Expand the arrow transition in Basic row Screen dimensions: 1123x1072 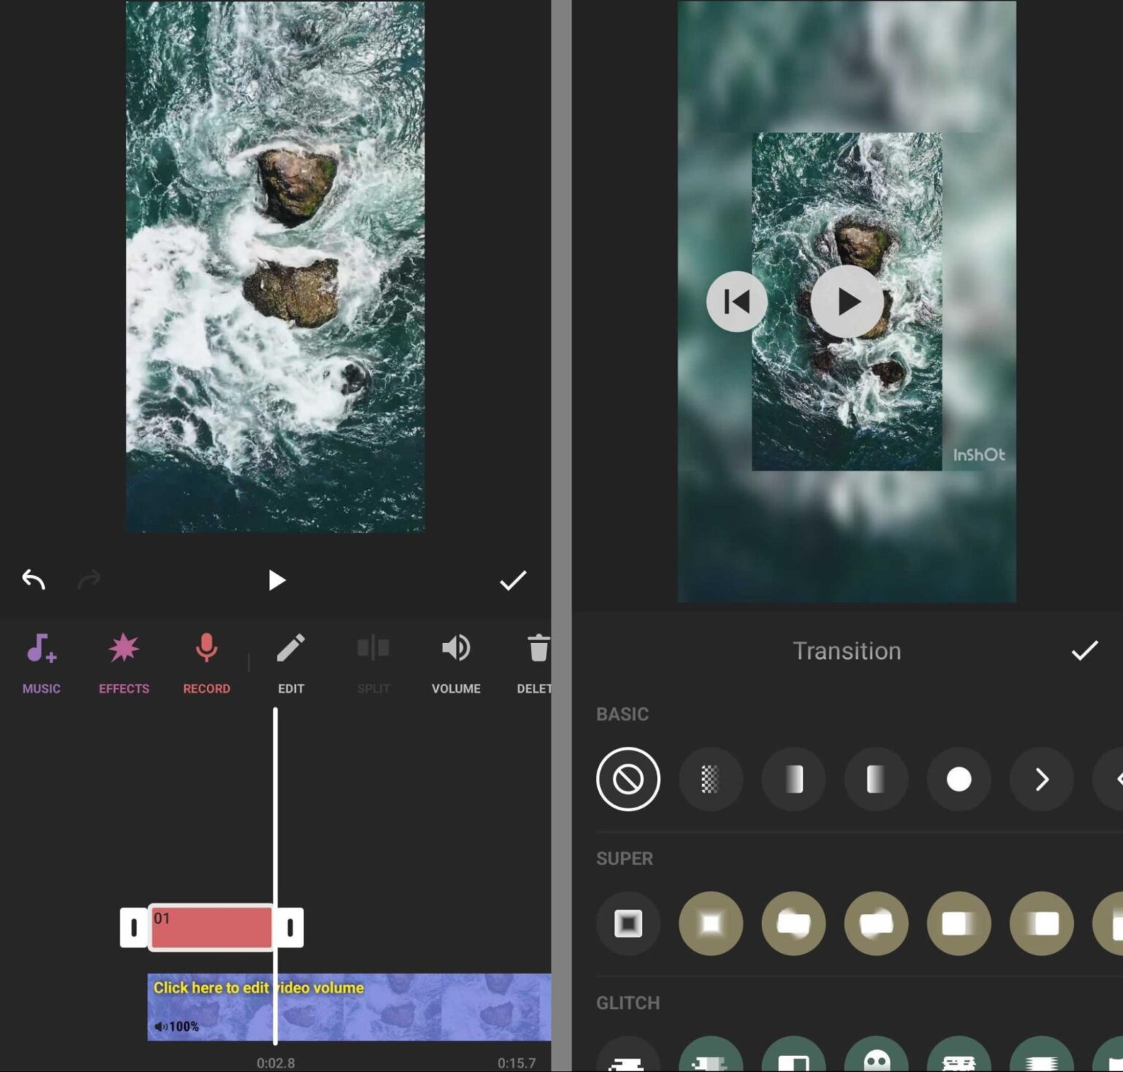click(x=1041, y=779)
